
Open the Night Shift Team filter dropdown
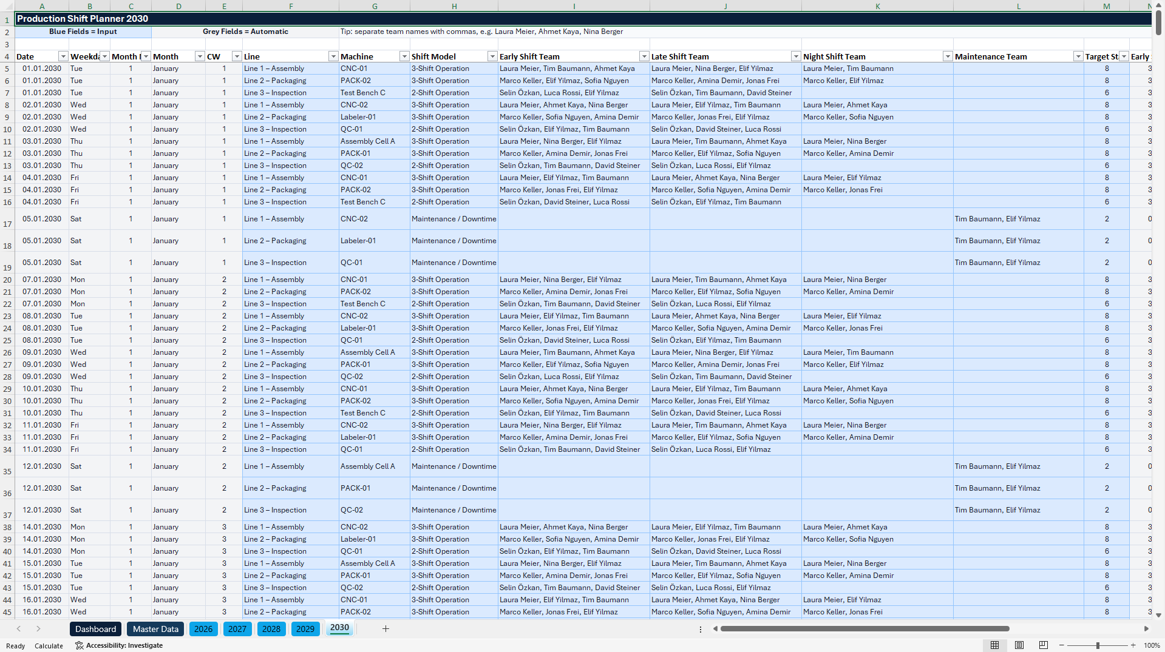tap(948, 56)
